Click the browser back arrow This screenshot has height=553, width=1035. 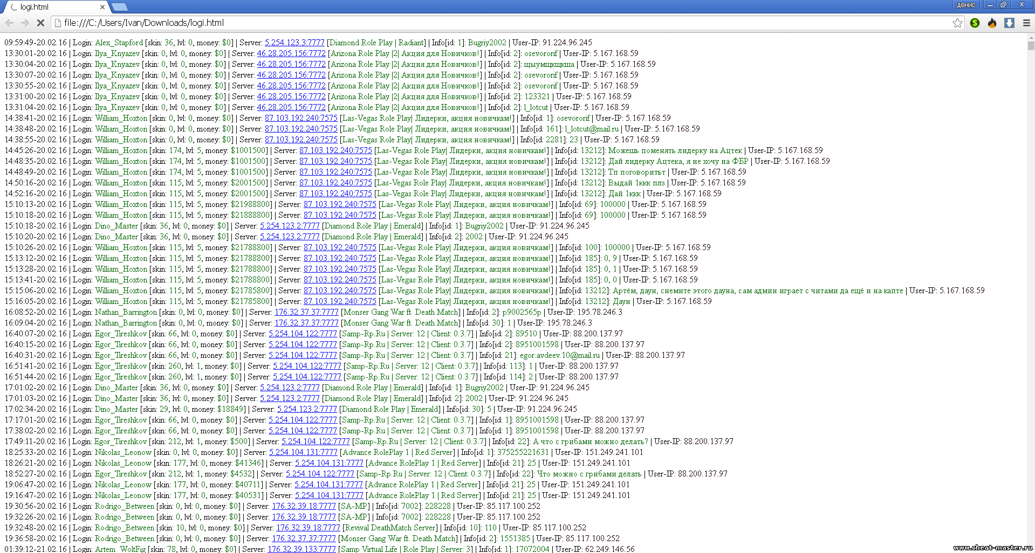coord(9,23)
